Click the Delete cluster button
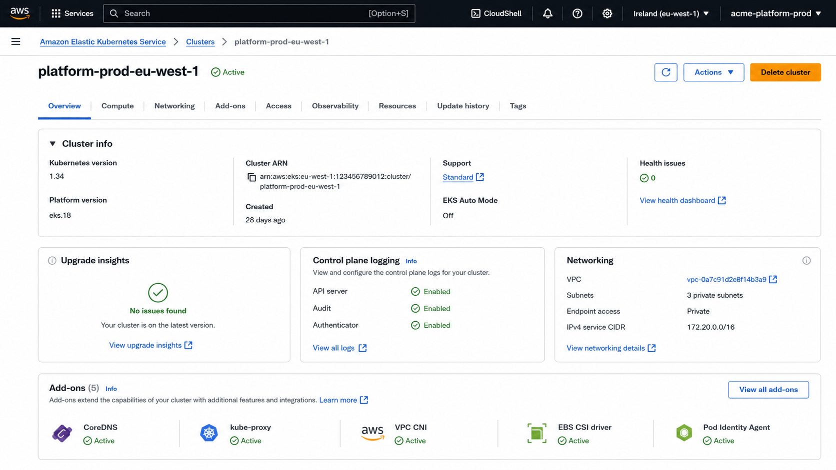The width and height of the screenshot is (836, 470). [785, 72]
